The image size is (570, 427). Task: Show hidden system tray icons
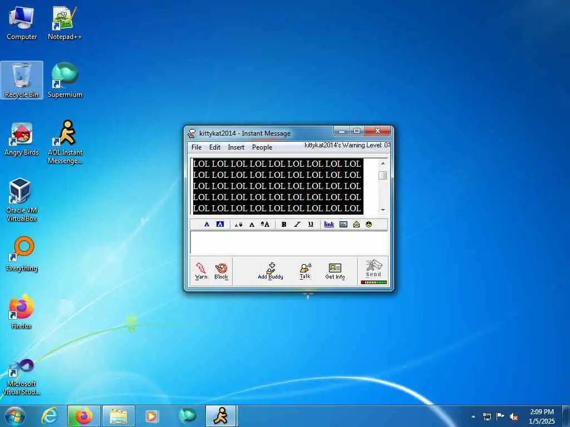coord(473,416)
